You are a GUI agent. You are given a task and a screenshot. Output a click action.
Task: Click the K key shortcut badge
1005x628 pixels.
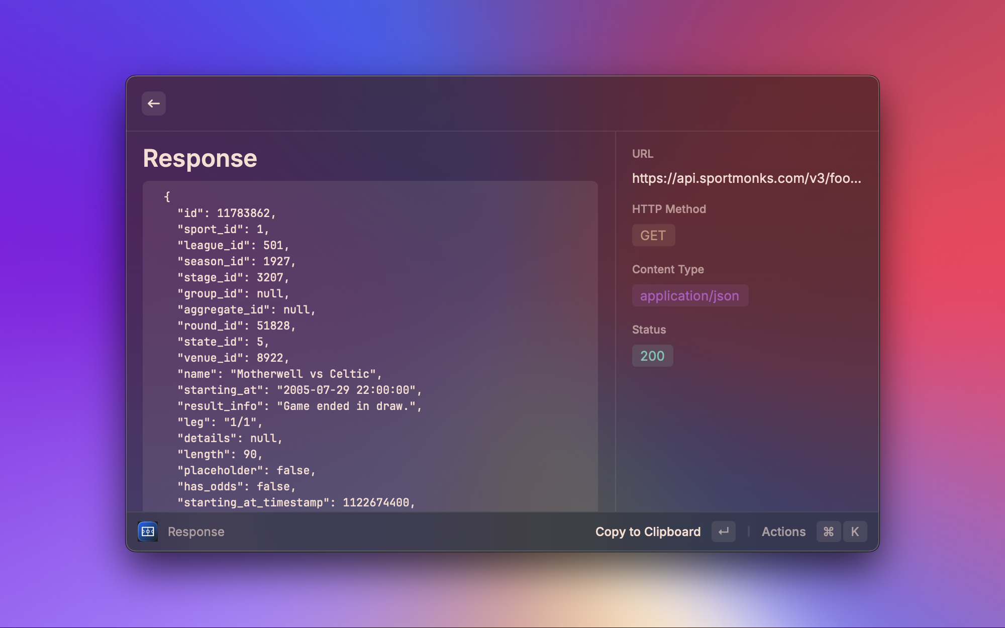(x=855, y=532)
